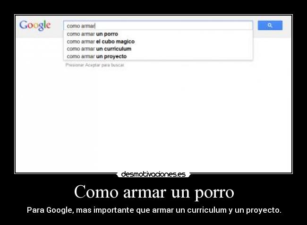Click the caption starting 'Para Google, mas importante'
307x225 pixels.
154,210
